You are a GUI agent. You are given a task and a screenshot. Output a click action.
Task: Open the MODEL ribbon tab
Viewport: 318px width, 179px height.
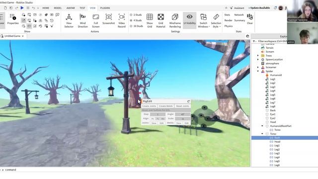[58, 8]
